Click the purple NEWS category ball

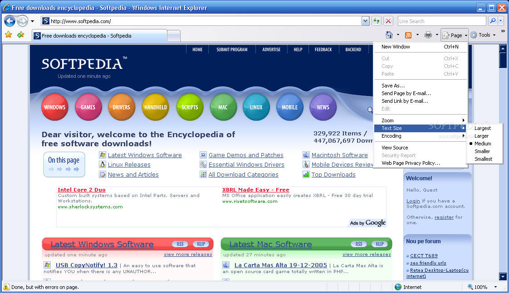tap(323, 107)
